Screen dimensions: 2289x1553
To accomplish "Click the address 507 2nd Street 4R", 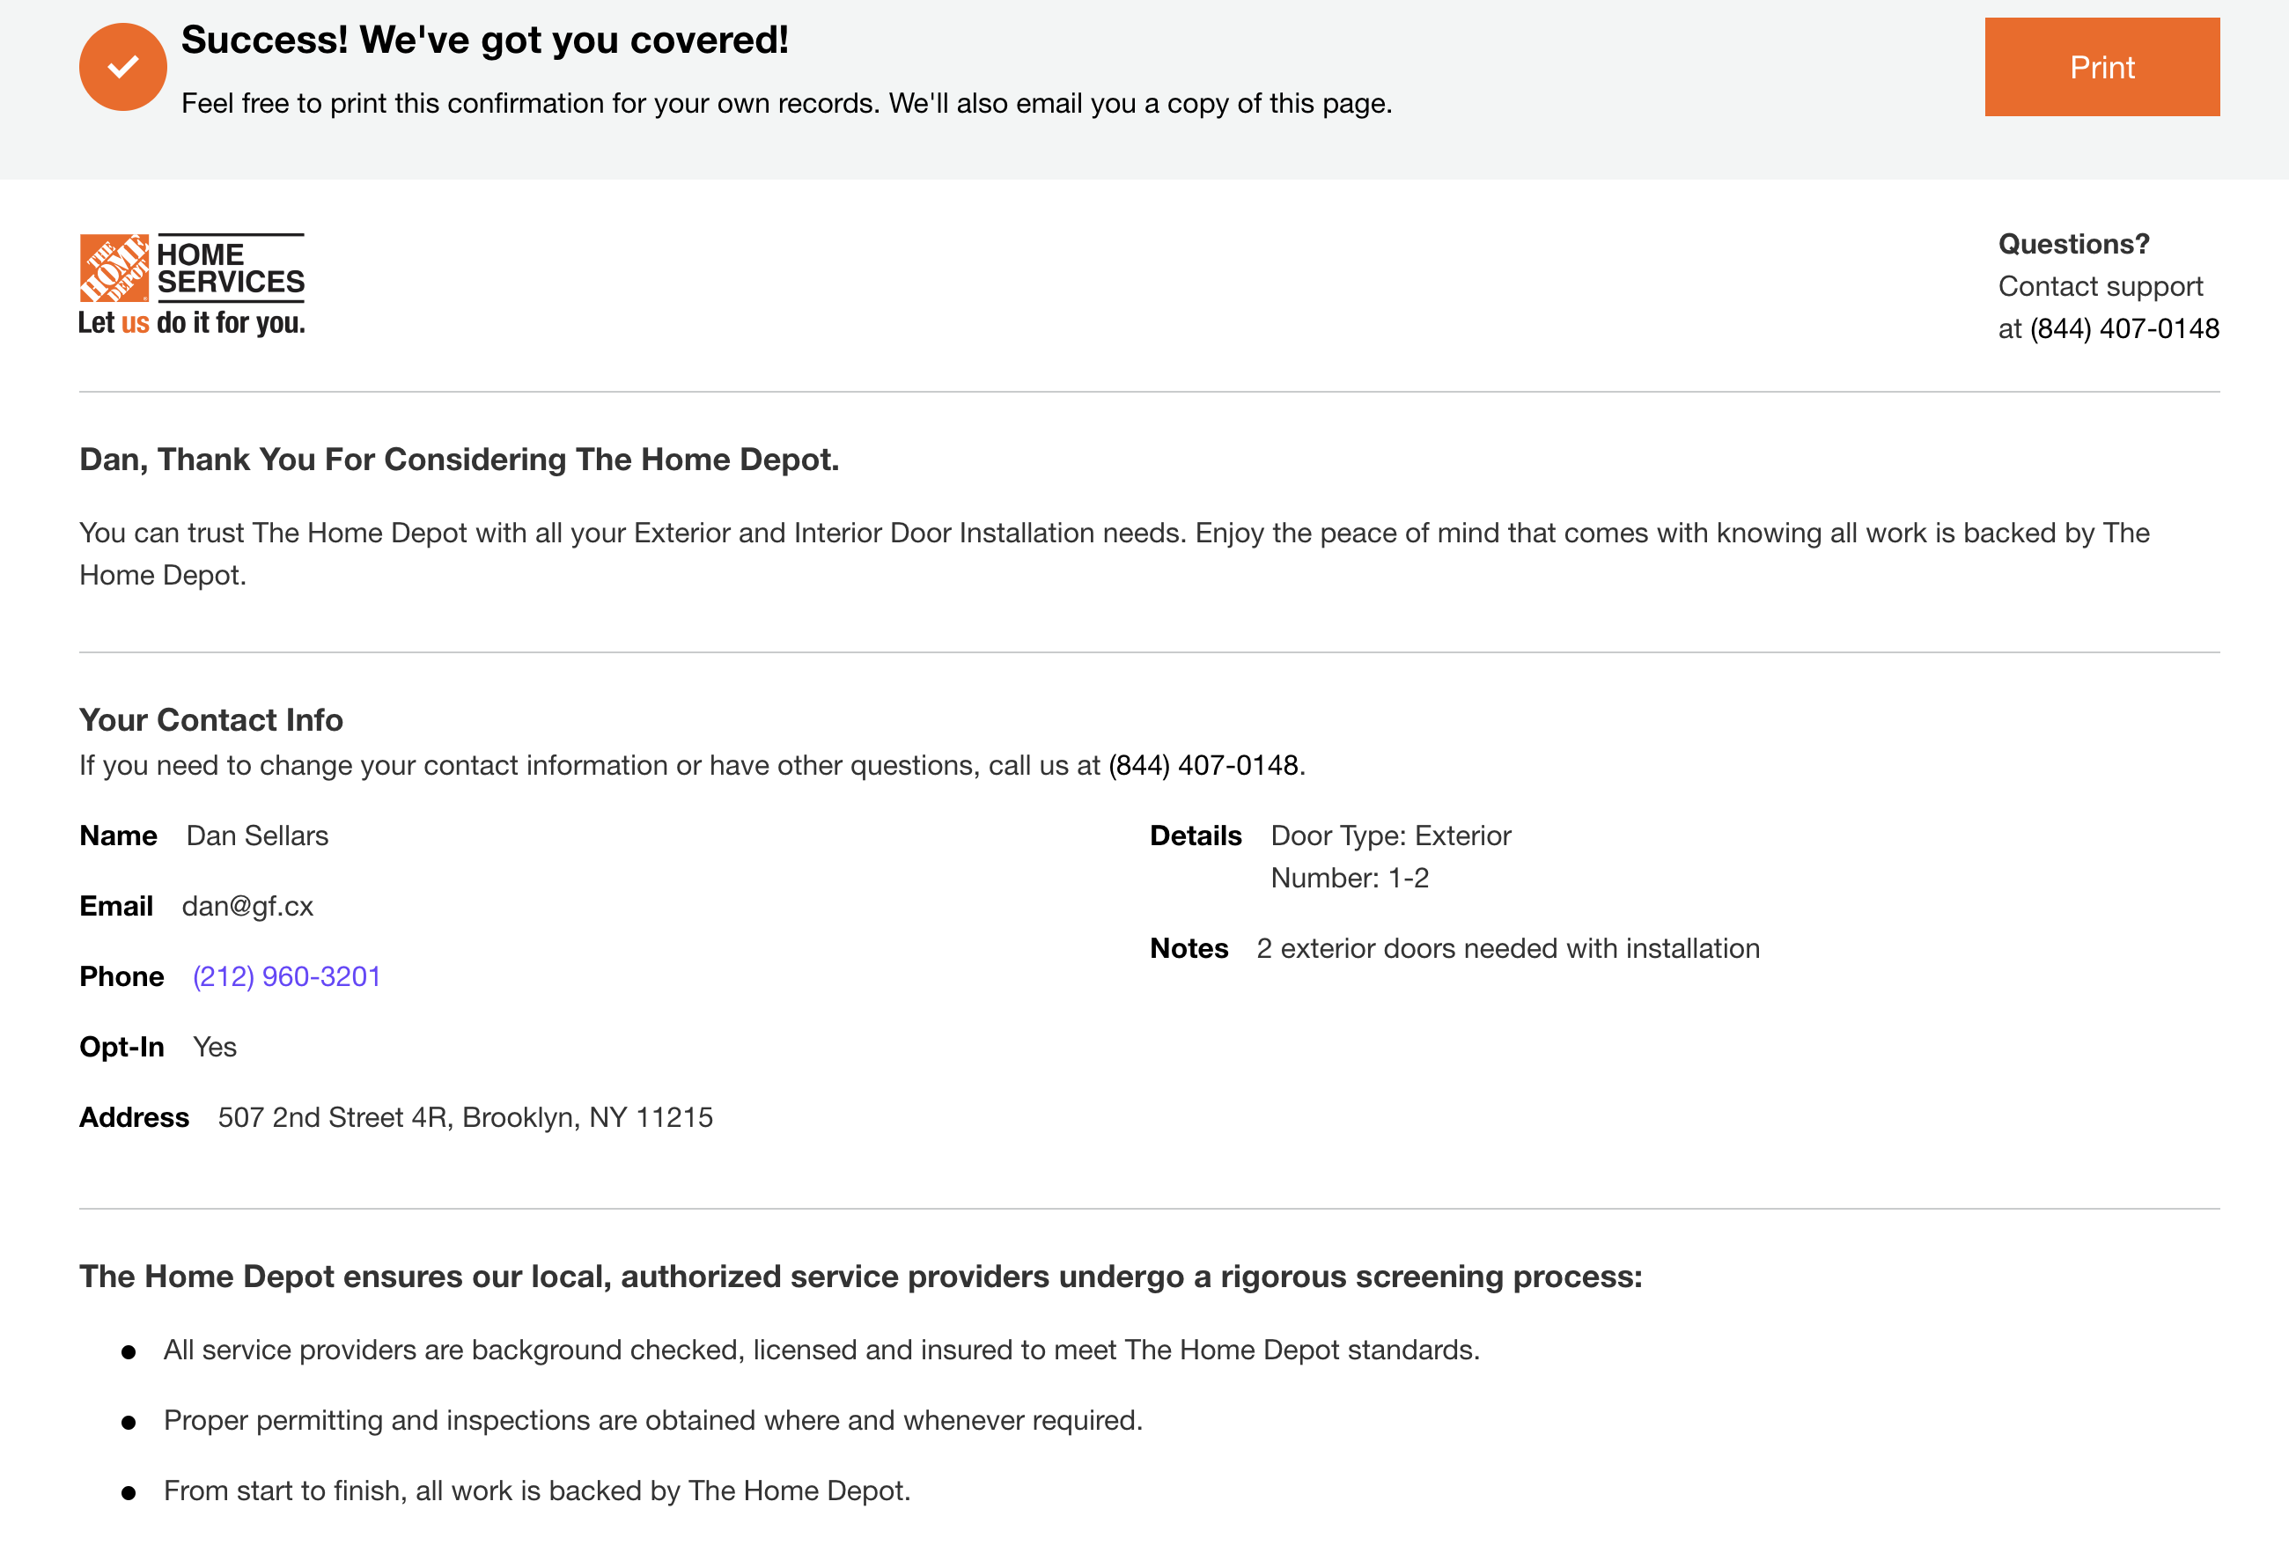I will 465,1116.
